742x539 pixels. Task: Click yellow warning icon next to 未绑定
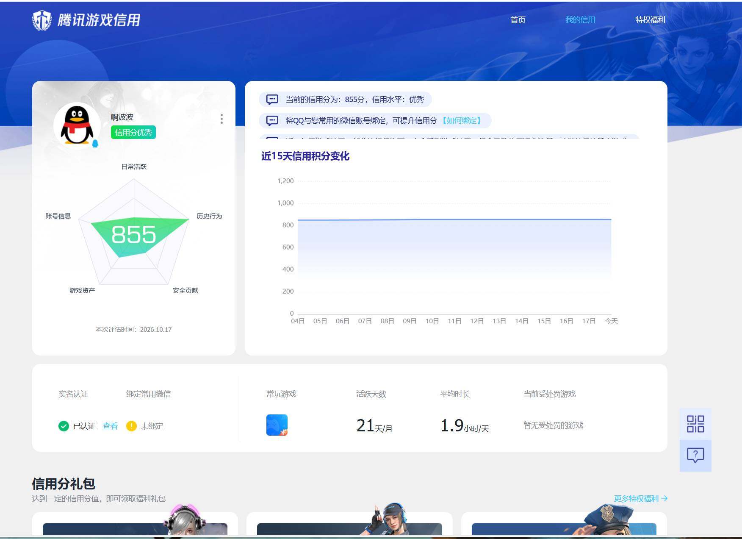point(131,426)
